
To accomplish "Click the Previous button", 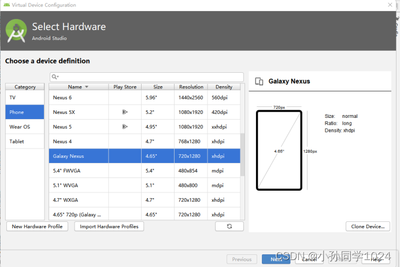I will coord(242,259).
